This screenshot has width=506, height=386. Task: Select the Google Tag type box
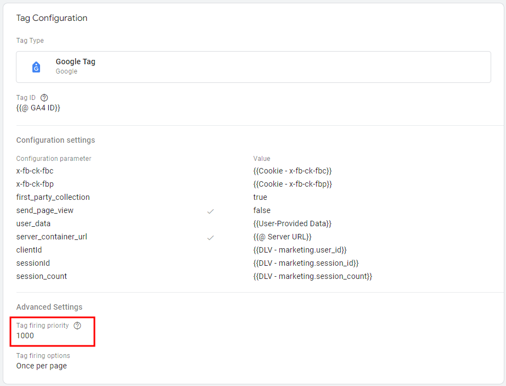click(x=254, y=67)
